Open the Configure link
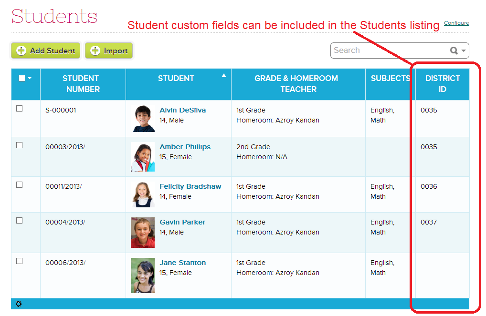Screen dimensions: 486x316 coord(456,23)
